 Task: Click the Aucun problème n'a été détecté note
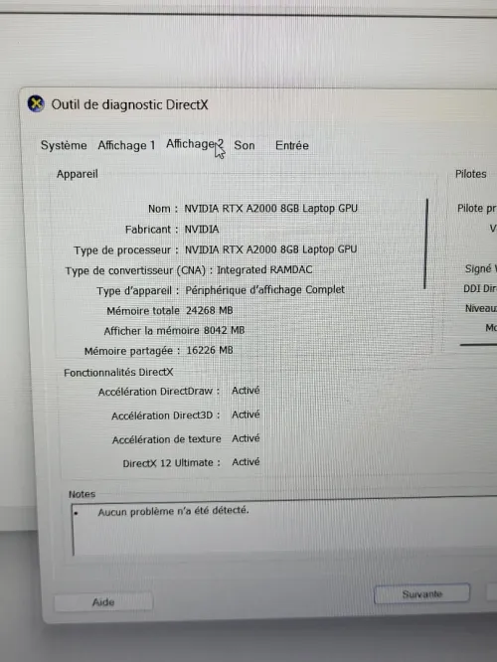173,511
